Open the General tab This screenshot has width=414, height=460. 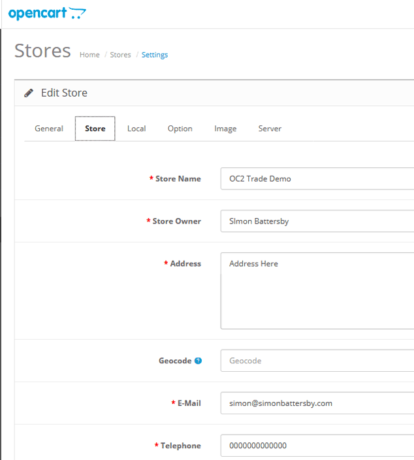tap(49, 129)
